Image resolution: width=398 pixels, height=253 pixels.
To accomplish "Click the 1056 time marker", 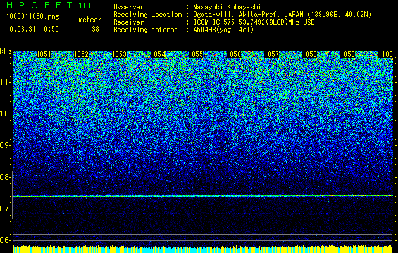I will 233,54.
